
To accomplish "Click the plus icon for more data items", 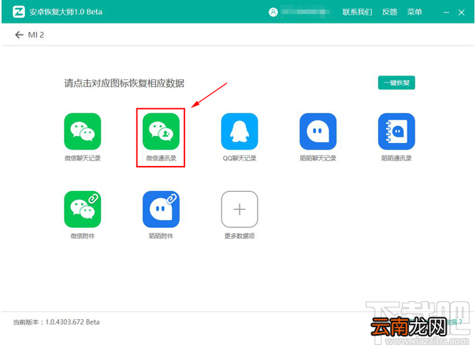I will tap(240, 209).
